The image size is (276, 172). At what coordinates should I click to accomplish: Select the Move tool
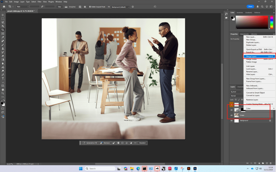3,15
